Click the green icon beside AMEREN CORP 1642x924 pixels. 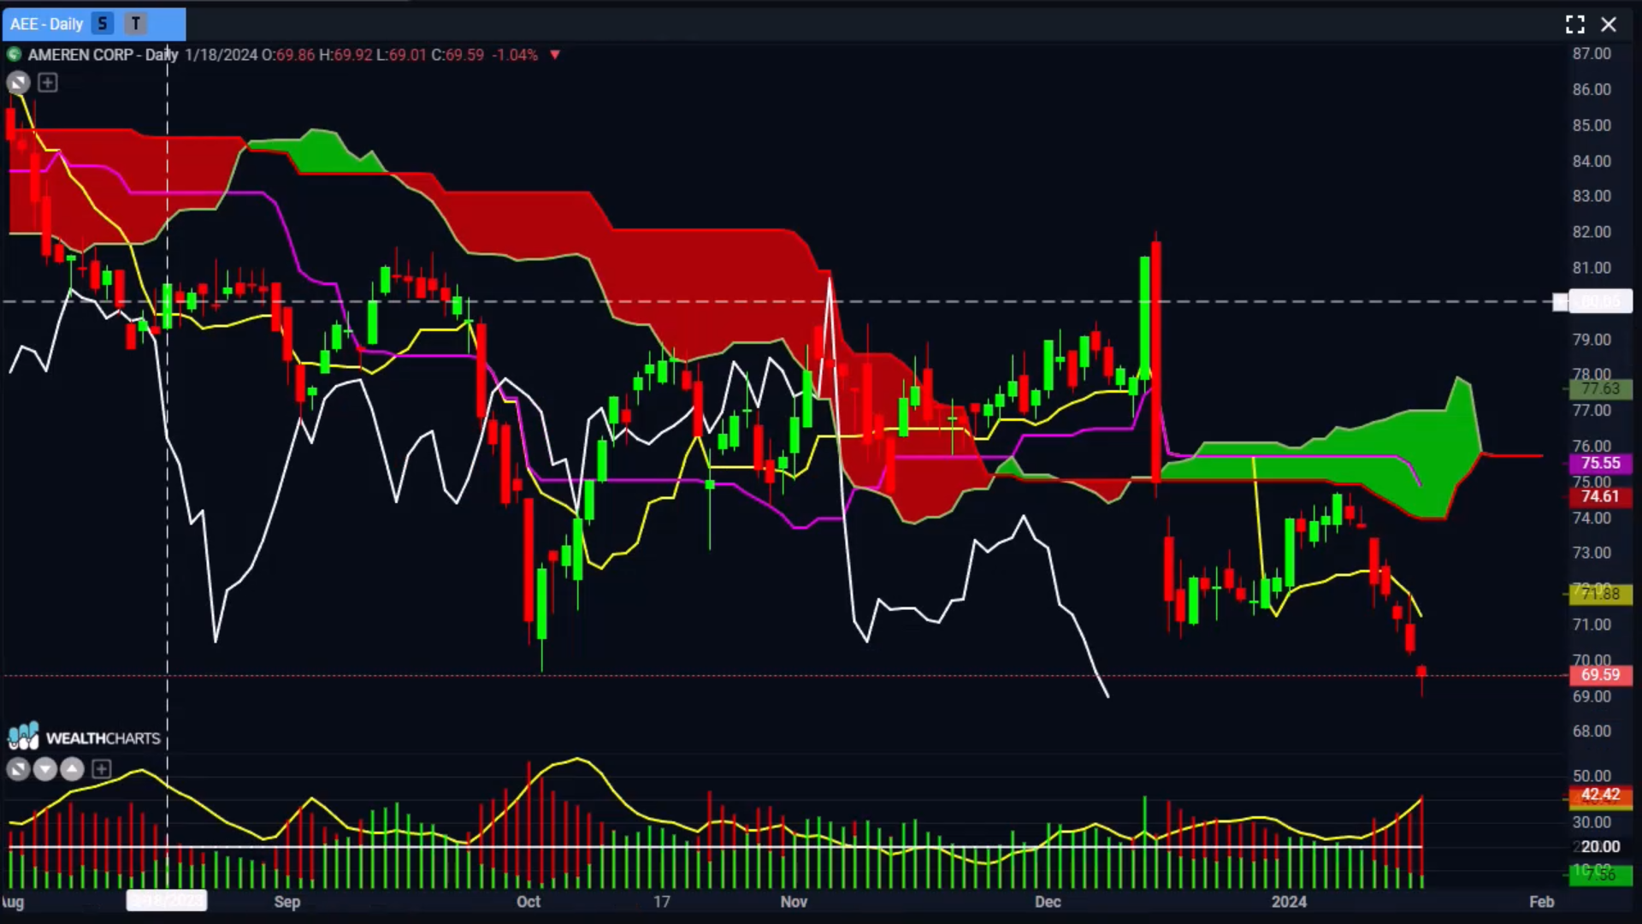pyautogui.click(x=14, y=55)
